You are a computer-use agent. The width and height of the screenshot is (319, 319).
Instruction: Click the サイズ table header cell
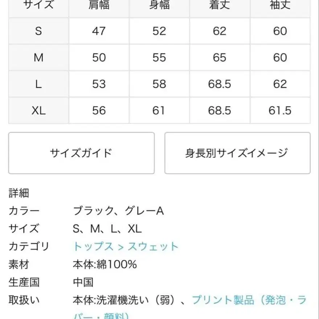pos(38,5)
